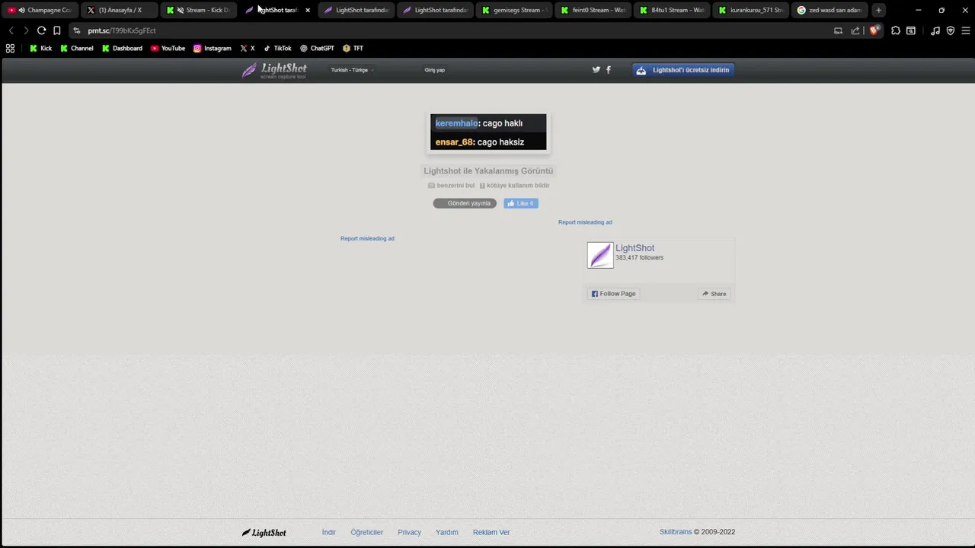Open the captured chat screenshot image

(x=488, y=132)
